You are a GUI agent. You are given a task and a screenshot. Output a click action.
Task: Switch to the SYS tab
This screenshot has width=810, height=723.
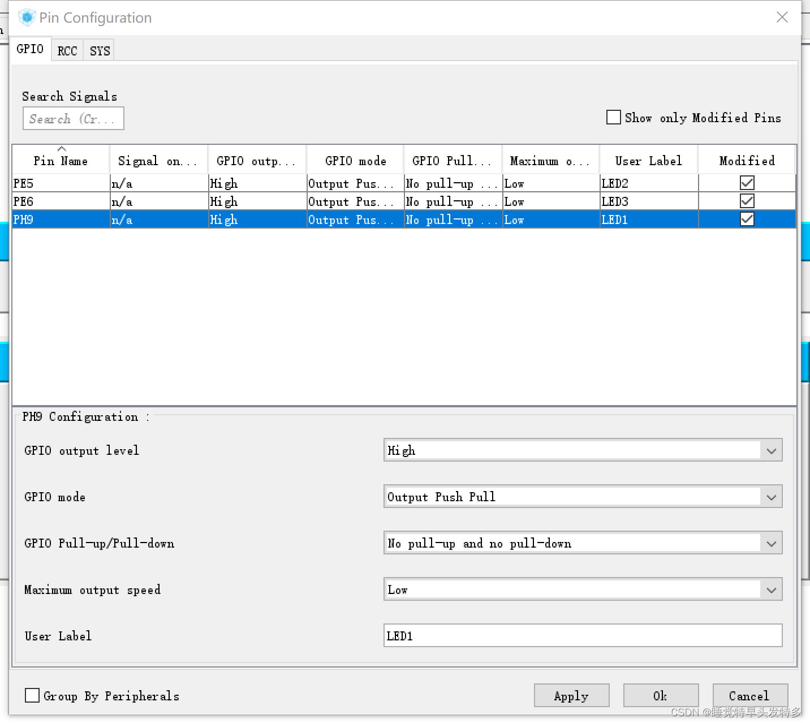[98, 50]
